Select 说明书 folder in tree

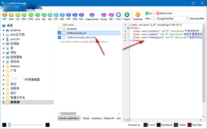pos(15,89)
